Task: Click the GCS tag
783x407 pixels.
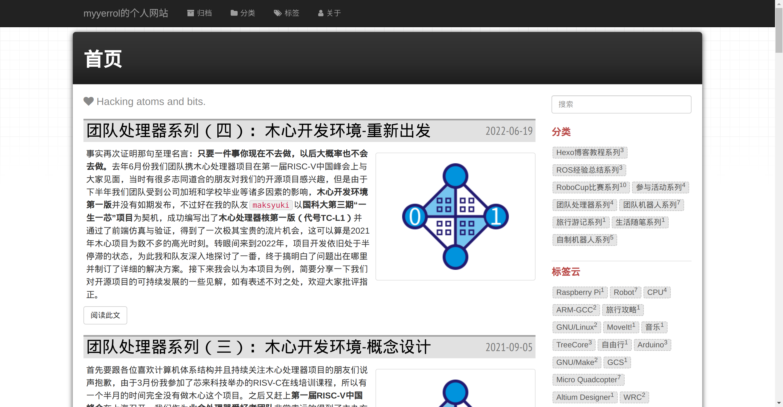Action: tap(617, 363)
